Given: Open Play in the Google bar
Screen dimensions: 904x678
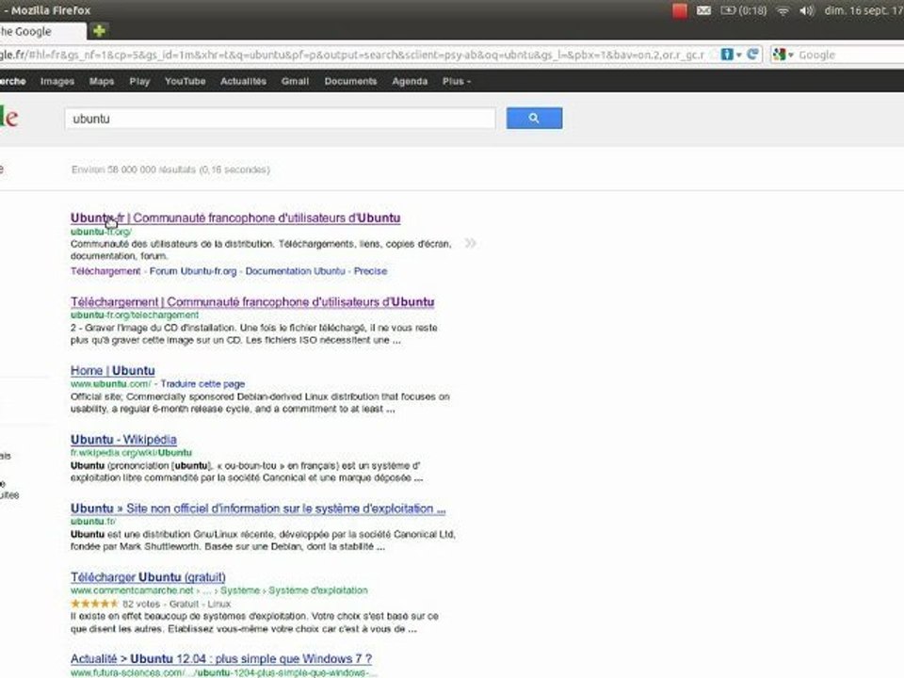Looking at the screenshot, I should 139,81.
